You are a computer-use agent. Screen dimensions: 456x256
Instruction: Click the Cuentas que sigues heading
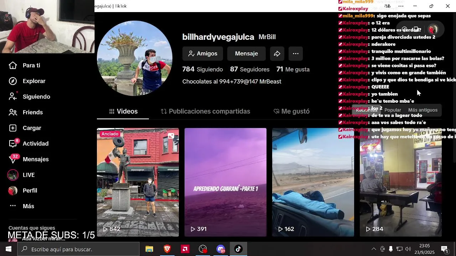click(x=32, y=228)
